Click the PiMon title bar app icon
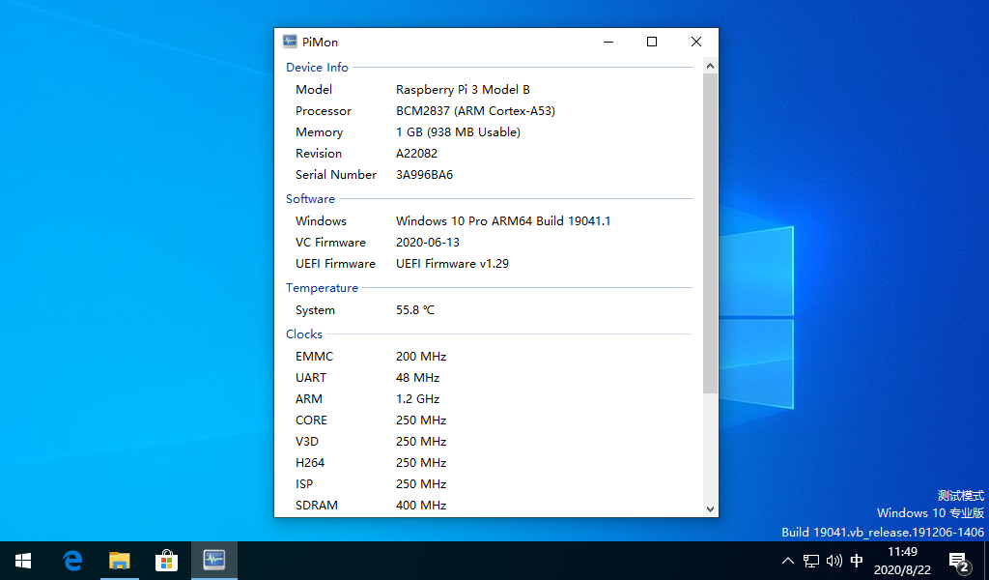 pyautogui.click(x=290, y=42)
